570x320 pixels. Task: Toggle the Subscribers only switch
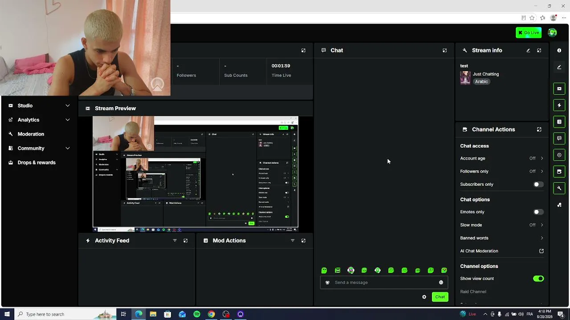tap(538, 184)
